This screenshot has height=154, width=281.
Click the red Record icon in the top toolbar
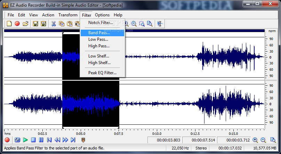click(x=17, y=23)
